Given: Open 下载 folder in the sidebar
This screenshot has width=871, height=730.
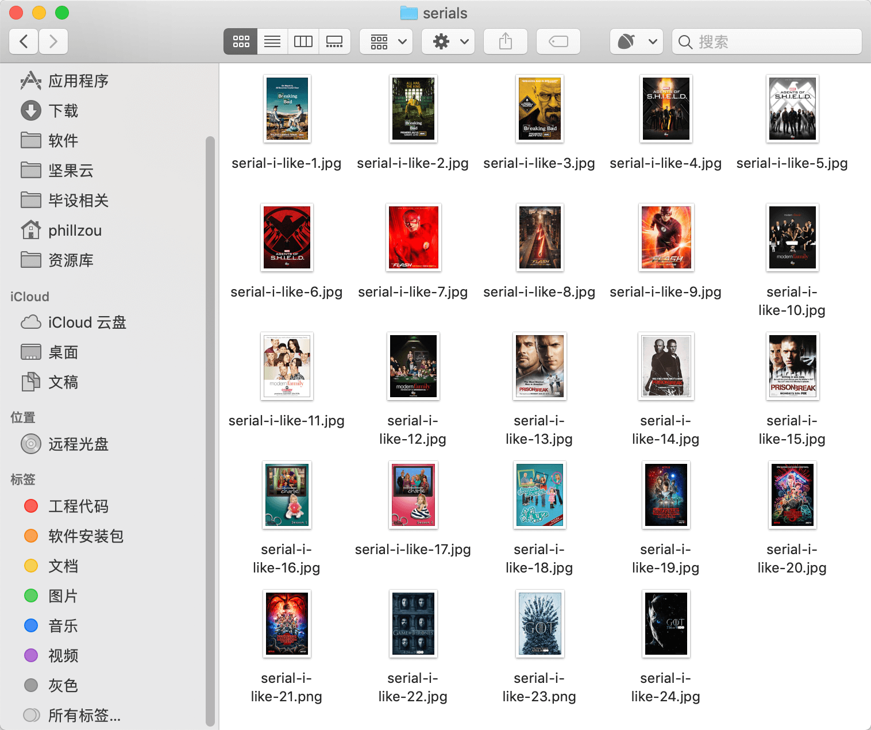Looking at the screenshot, I should pyautogui.click(x=49, y=111).
